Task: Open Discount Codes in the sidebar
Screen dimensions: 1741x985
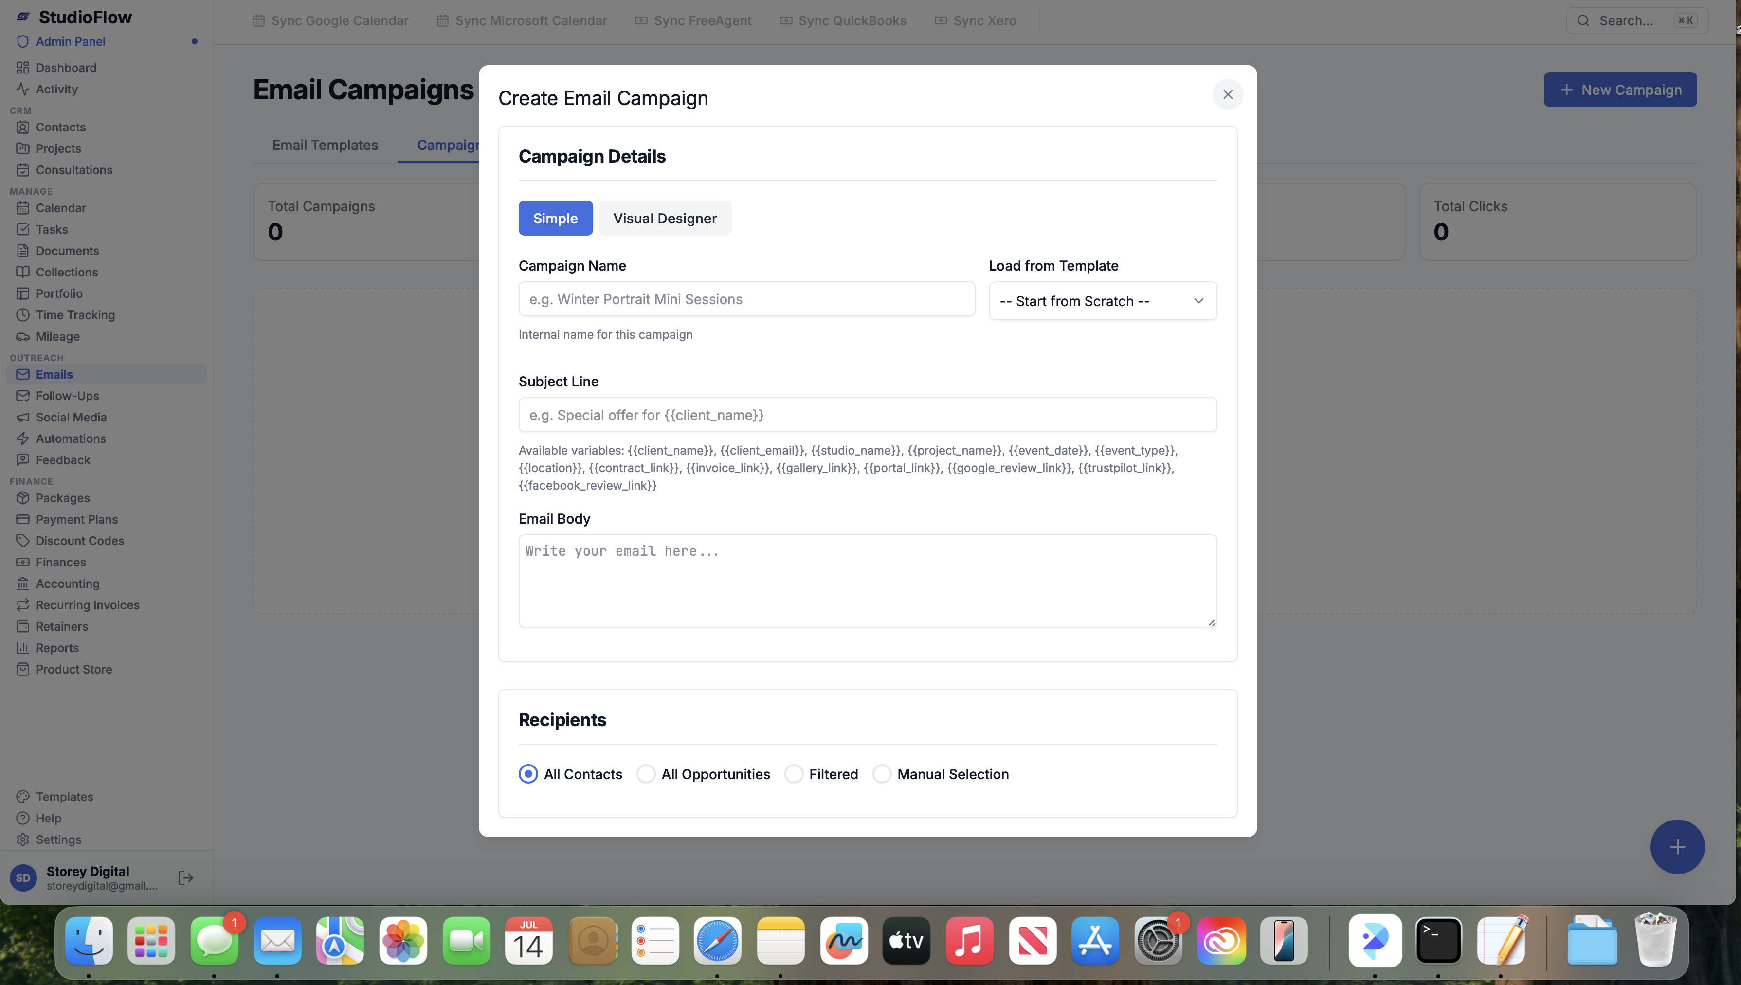Action: tap(80, 541)
